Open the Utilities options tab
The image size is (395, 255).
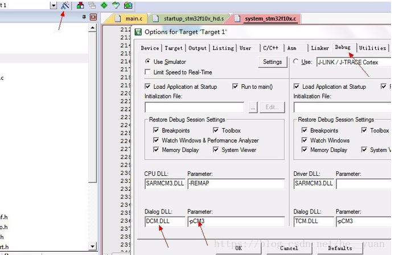coord(372,48)
